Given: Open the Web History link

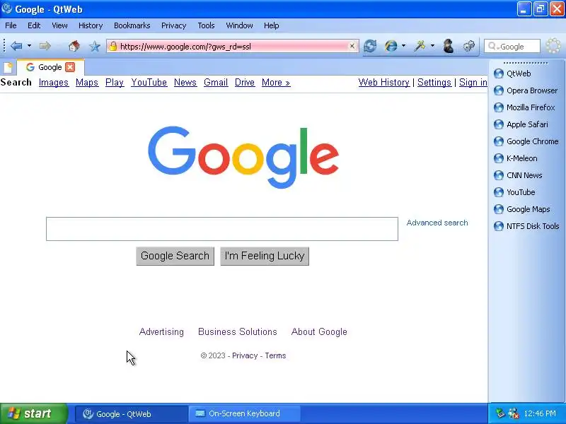Looking at the screenshot, I should pos(383,83).
